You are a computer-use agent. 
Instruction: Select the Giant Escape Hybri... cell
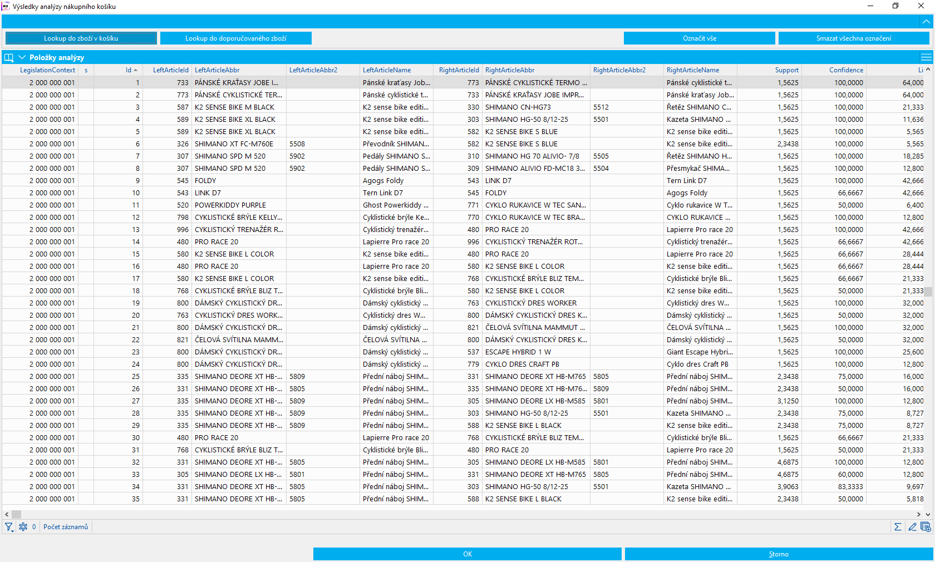[701, 352]
